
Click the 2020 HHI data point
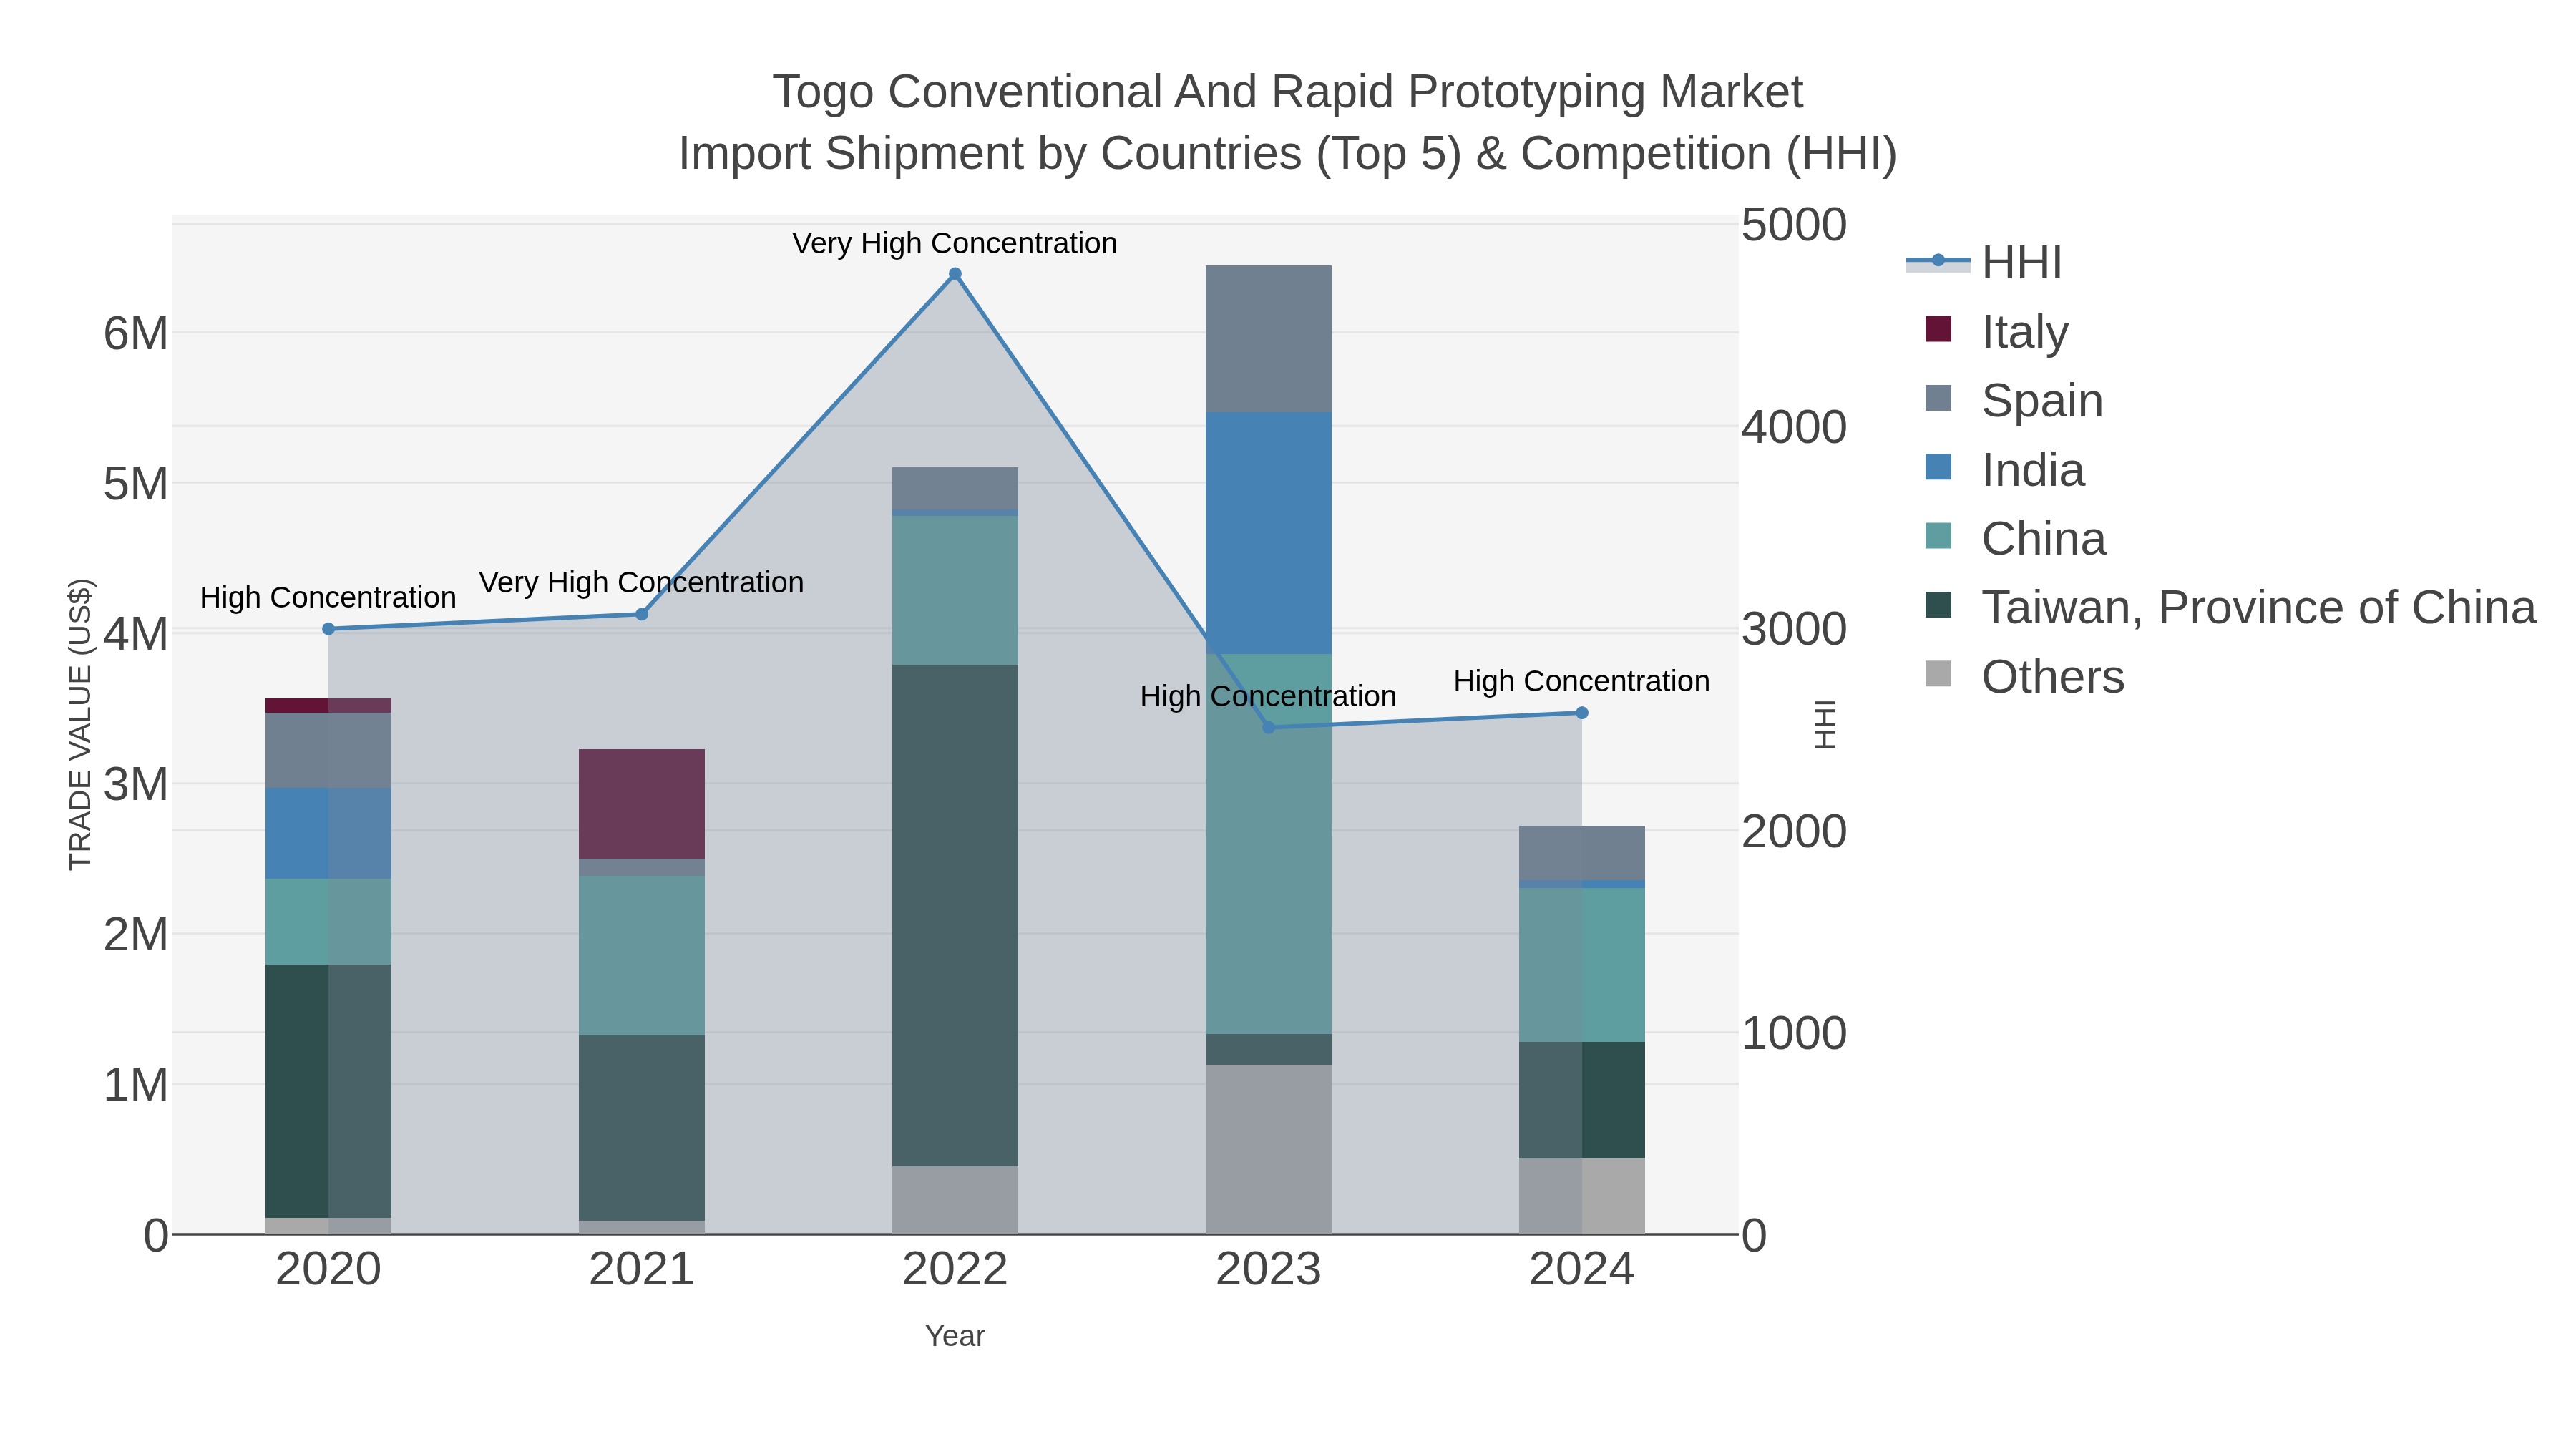pyautogui.click(x=328, y=629)
